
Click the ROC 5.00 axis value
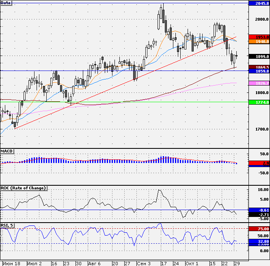coord(264,199)
